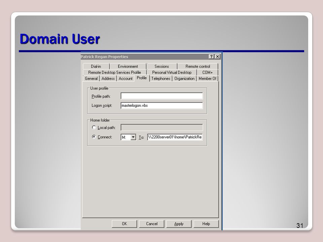Screen dimensions: 323x242
Task: Open the Telephones tab
Action: pyautogui.click(x=161, y=78)
